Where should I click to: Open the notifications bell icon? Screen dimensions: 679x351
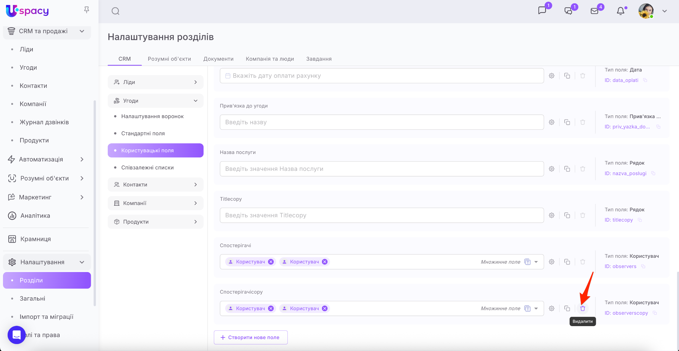tap(621, 11)
